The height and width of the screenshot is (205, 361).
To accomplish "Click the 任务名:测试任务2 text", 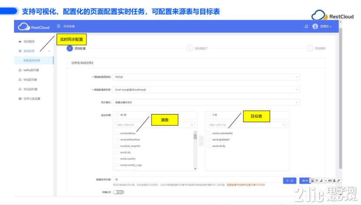I will [x=82, y=63].
